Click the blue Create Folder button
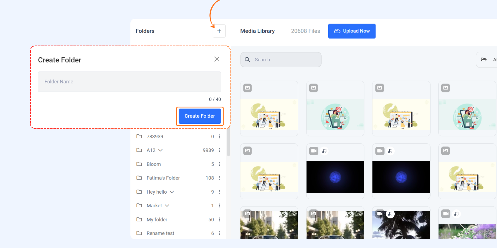 tap(200, 116)
